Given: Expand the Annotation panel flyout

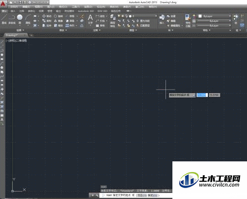Looking at the screenshot, I should point(97,30).
